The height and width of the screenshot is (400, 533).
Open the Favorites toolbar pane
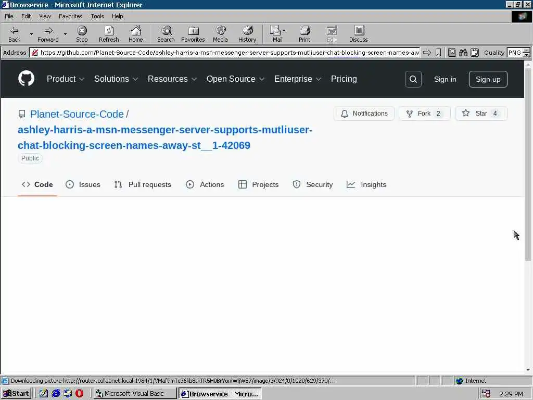tap(193, 34)
